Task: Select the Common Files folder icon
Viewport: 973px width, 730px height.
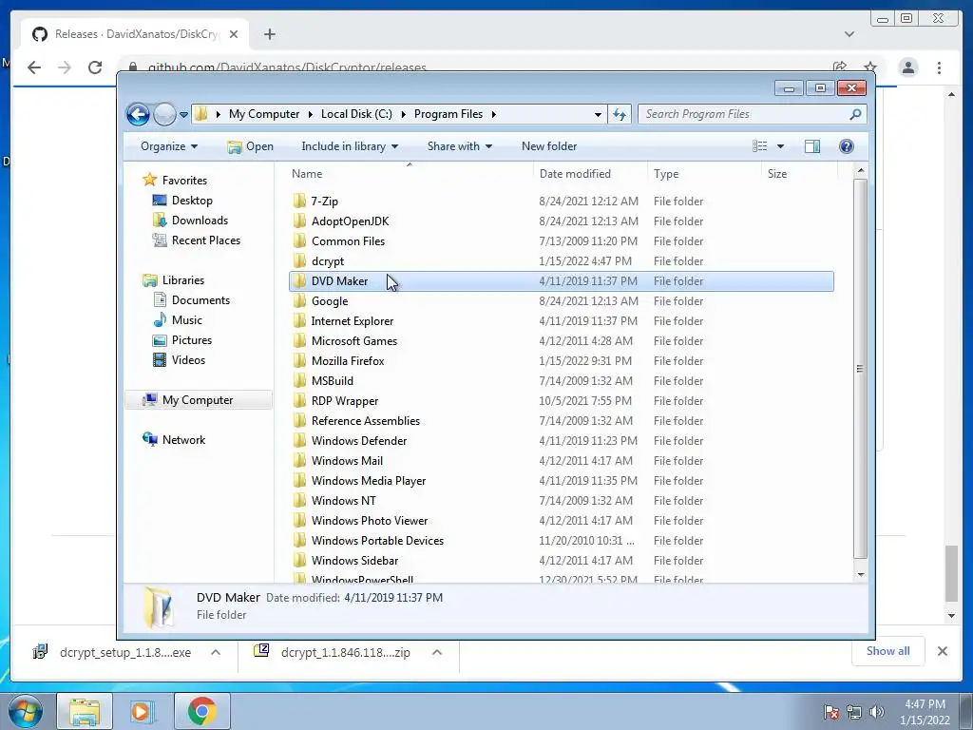Action: click(x=299, y=240)
